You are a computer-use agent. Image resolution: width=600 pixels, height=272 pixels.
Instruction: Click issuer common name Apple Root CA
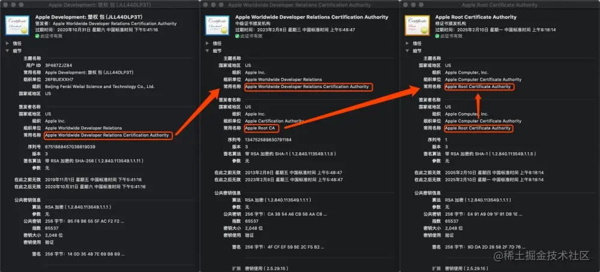pos(260,128)
